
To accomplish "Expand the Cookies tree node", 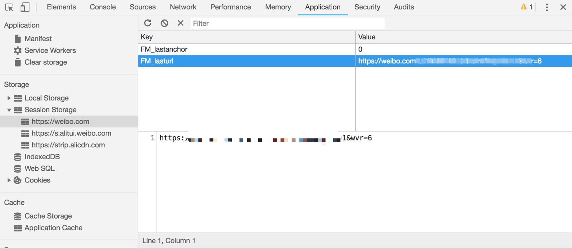I will point(9,180).
